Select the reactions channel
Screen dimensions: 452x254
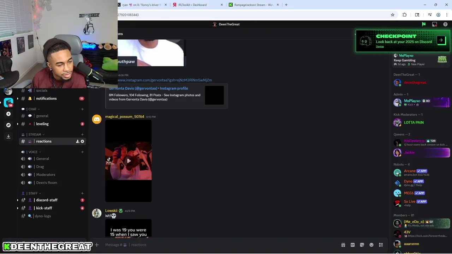tap(53, 141)
